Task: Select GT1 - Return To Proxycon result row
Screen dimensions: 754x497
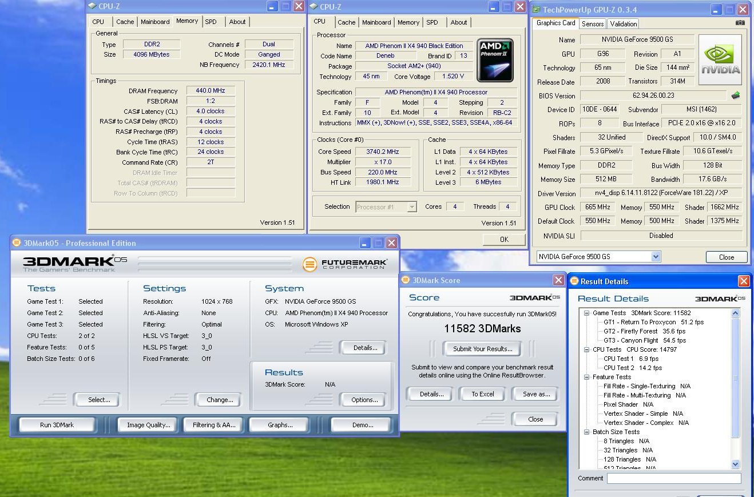Action: [x=653, y=322]
